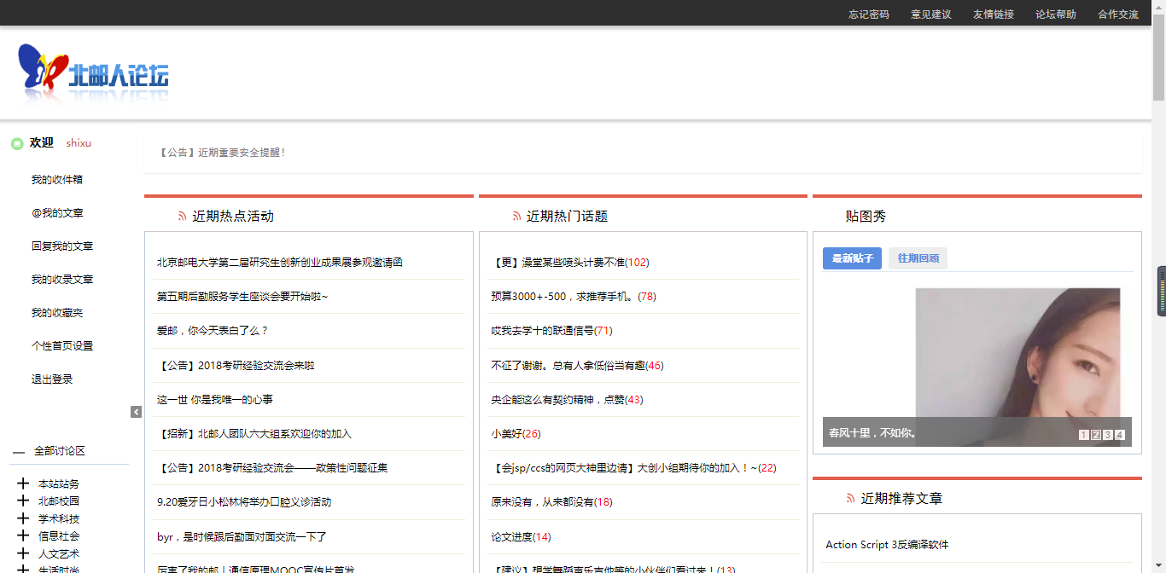Open 论坛帮助 in top bar

coord(1055,14)
